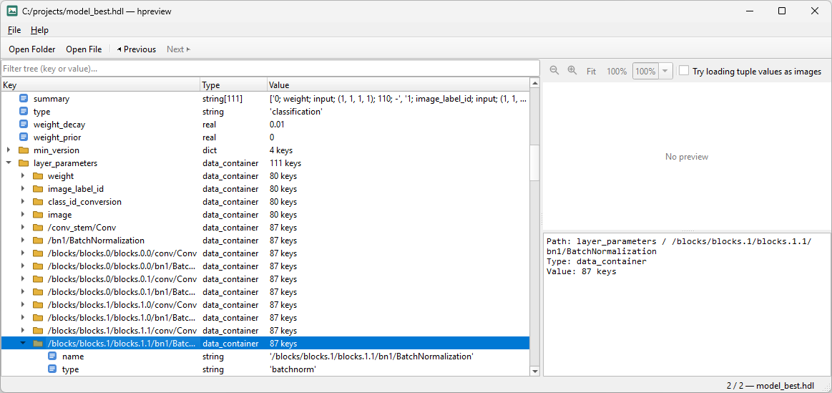Click the zoom in magnifier icon
The image size is (832, 393).
(x=572, y=71)
